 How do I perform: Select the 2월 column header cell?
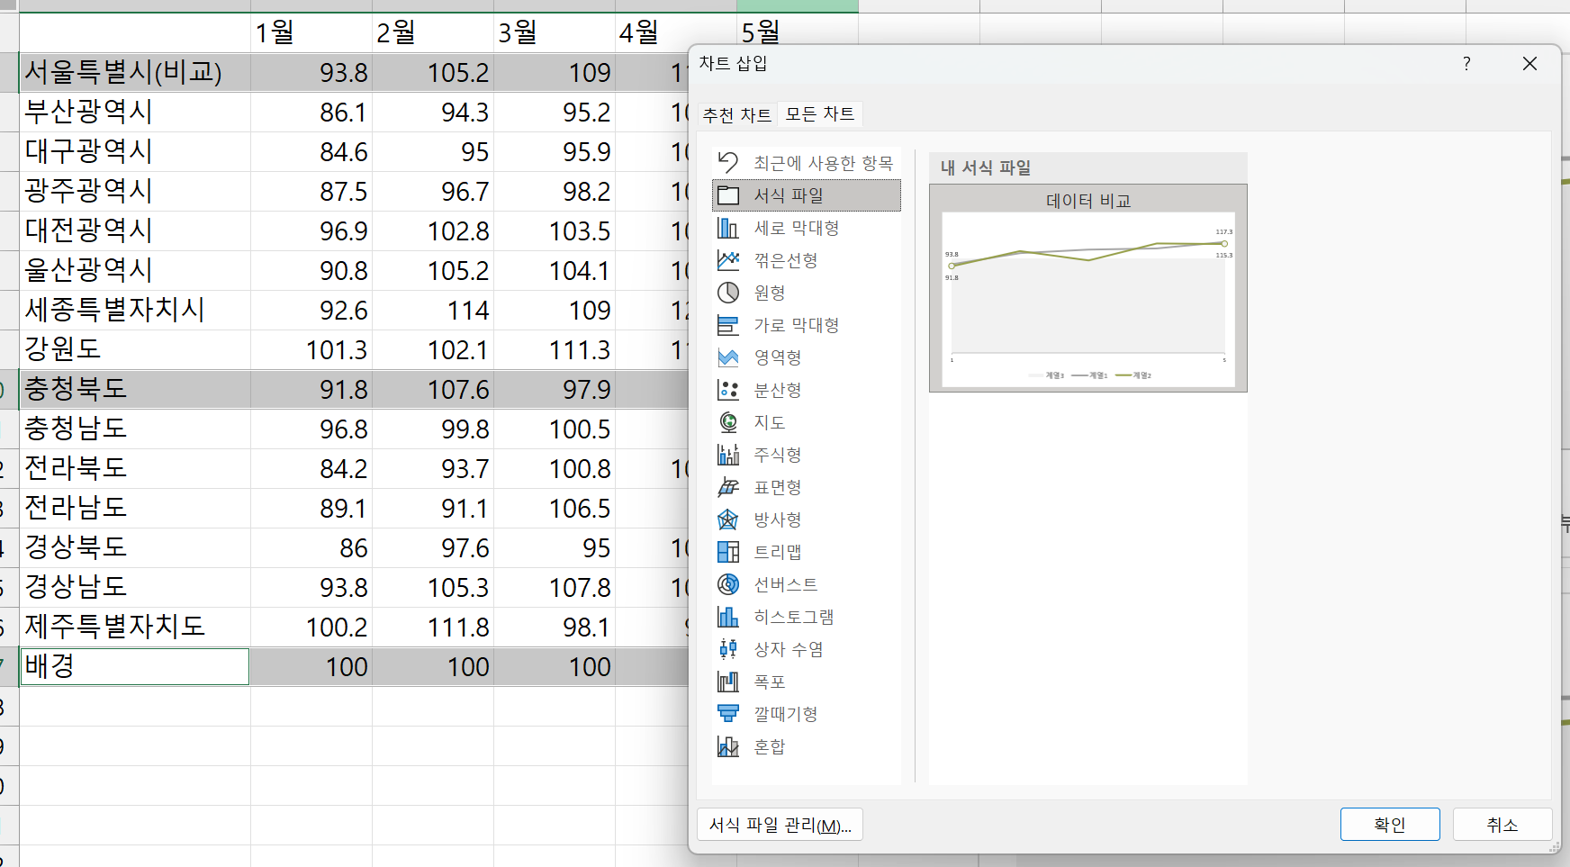point(433,32)
